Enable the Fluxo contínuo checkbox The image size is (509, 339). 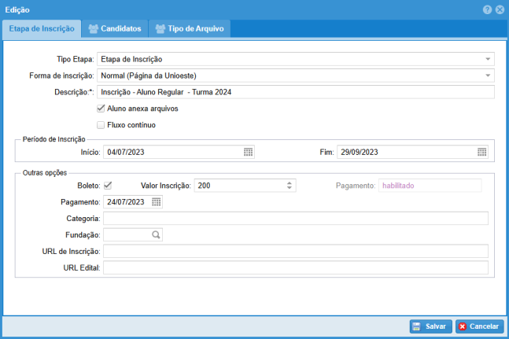pyautogui.click(x=101, y=124)
